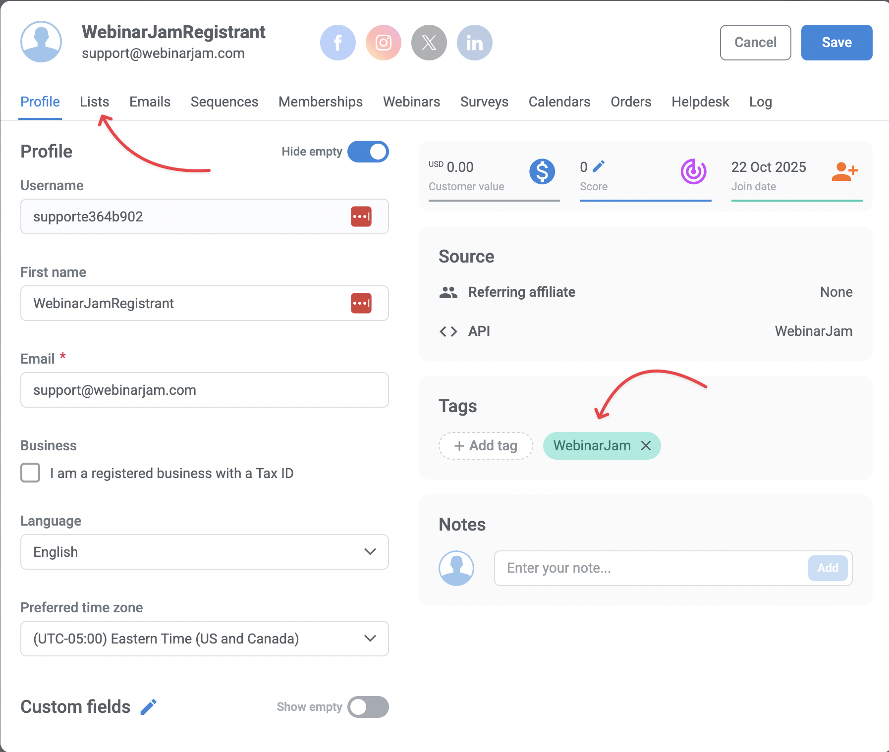Click the blue Save button
889x752 pixels.
837,43
